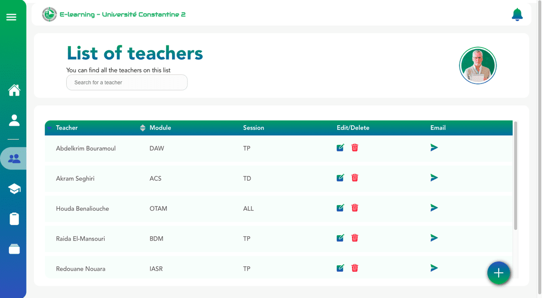Screen dimensions: 542x298
Task: Open the single user profile sidebar icon
Action: click(x=14, y=120)
